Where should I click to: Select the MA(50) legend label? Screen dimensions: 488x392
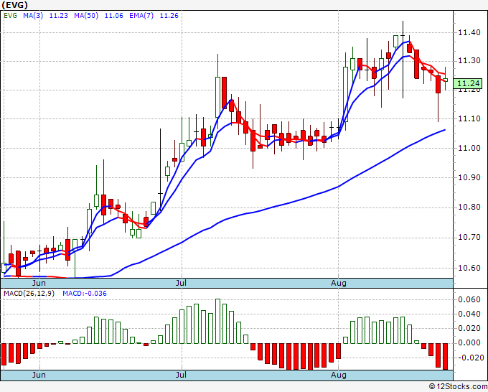click(86, 16)
